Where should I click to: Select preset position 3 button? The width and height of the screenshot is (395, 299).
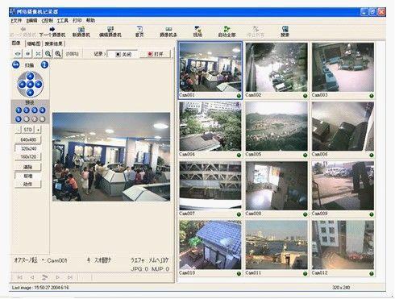35,110
